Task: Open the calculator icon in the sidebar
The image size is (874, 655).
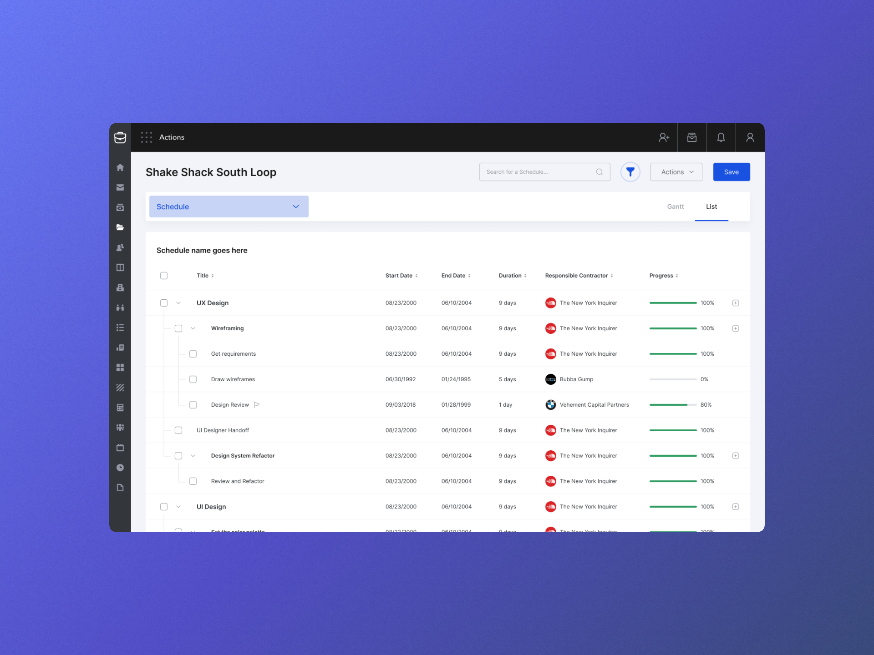Action: tap(120, 407)
